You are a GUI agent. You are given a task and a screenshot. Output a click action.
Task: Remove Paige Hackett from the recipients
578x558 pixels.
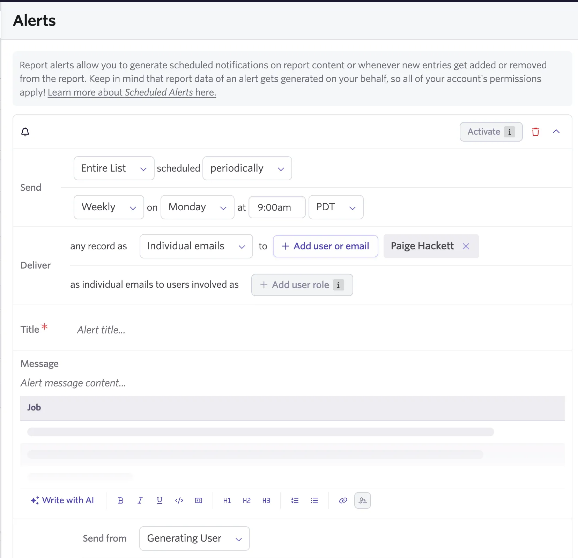point(466,246)
